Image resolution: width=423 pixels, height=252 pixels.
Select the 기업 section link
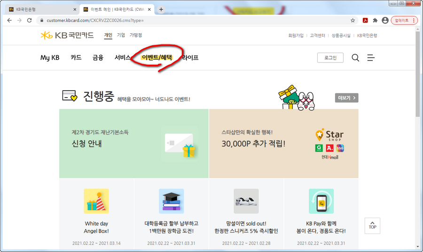click(121, 35)
